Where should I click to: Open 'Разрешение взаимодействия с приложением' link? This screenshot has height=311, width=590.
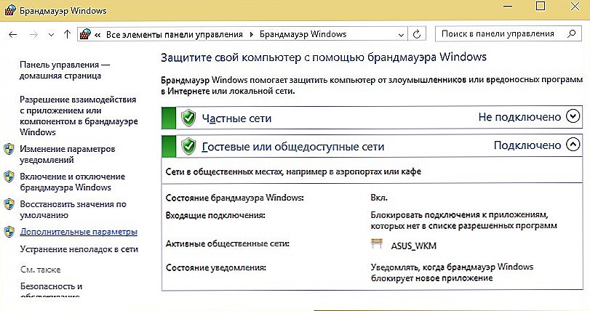[x=79, y=116]
